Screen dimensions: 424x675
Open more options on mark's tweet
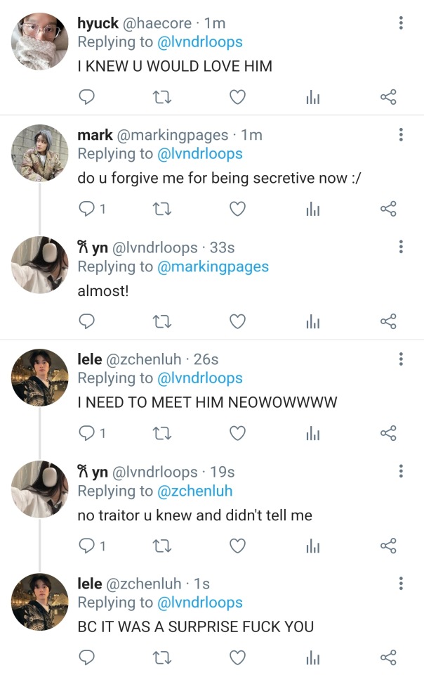click(x=401, y=135)
